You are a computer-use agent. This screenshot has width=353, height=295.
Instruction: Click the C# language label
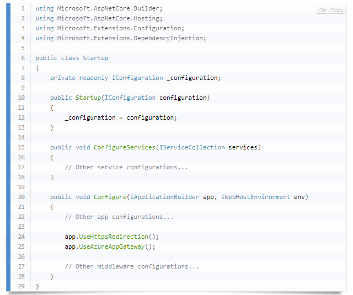[322, 11]
